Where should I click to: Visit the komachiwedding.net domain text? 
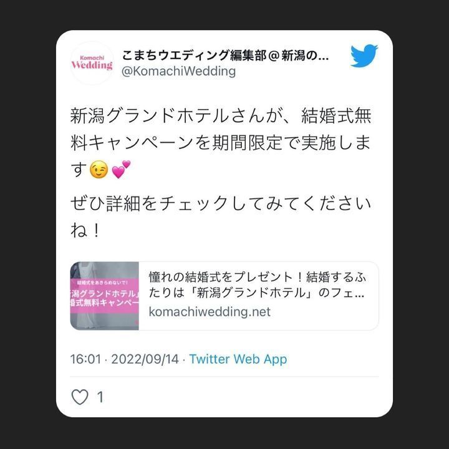[x=210, y=312]
